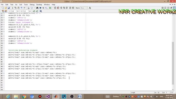Screen dimensions: 176x99
Task: Print the script with printer icon
Action: [28, 8]
